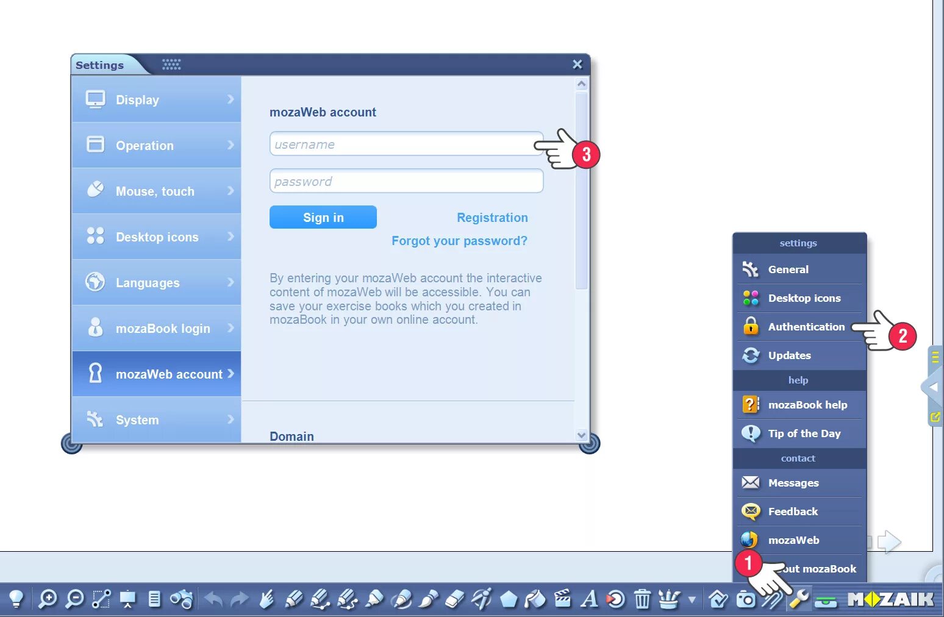Image resolution: width=944 pixels, height=617 pixels.
Task: Switch to the mozaBook login section
Action: coord(156,328)
